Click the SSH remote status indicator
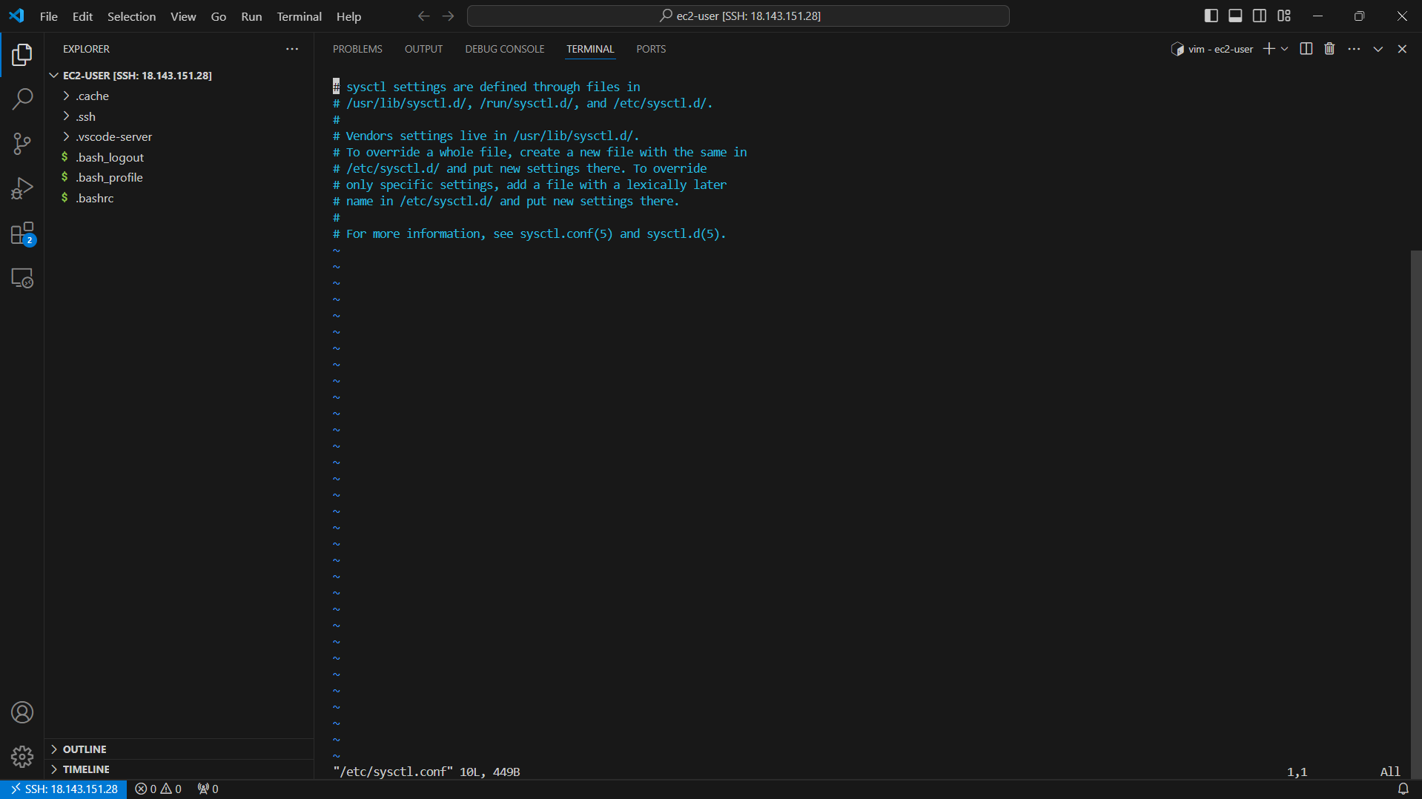 tap(64, 789)
